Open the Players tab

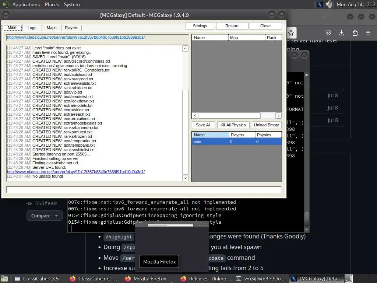click(71, 28)
